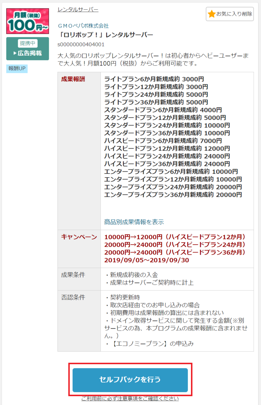
Task: Click the 報酬UP badge
Action: coord(17,69)
